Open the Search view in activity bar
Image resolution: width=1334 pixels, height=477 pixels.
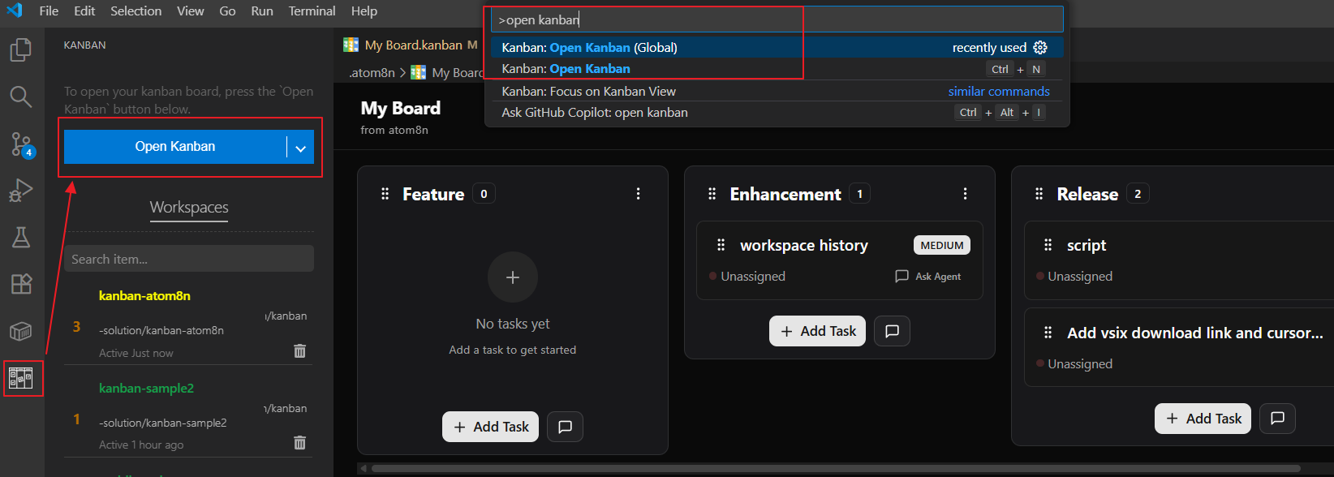click(x=21, y=97)
